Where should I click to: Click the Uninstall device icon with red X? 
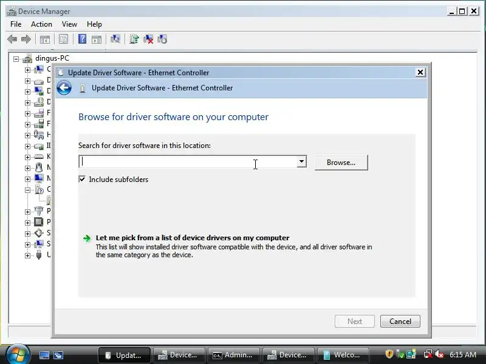[x=148, y=39]
